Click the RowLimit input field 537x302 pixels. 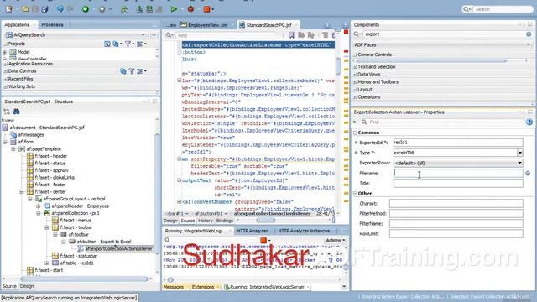pos(456,234)
